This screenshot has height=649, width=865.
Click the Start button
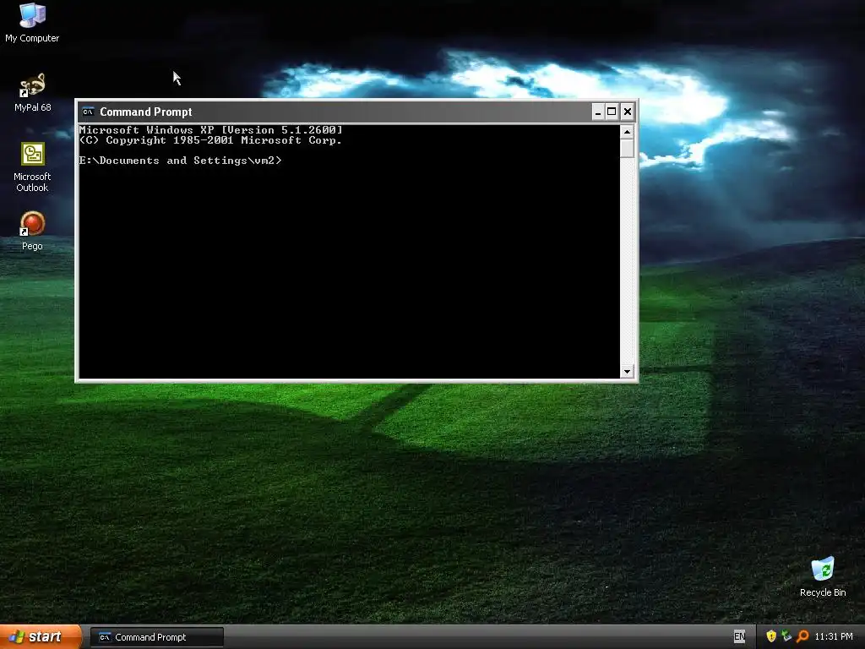coord(41,637)
